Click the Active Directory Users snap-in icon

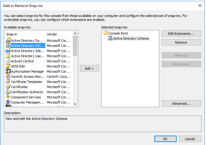pyautogui.click(x=8, y=56)
